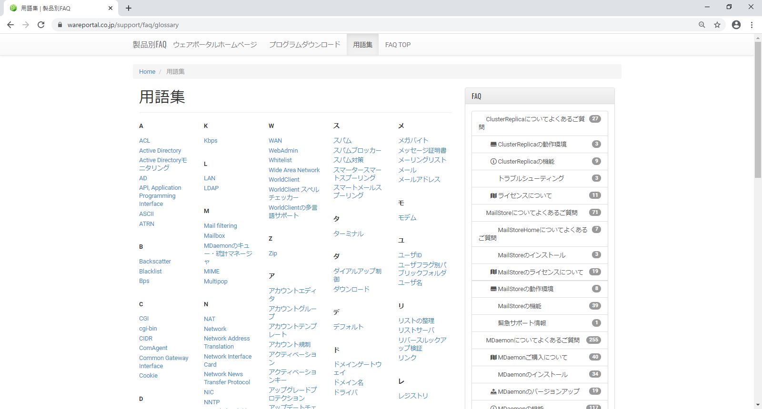Viewport: 762px width, 409px height.
Task: Open the ダウンロード glossary entry
Action: coord(351,289)
